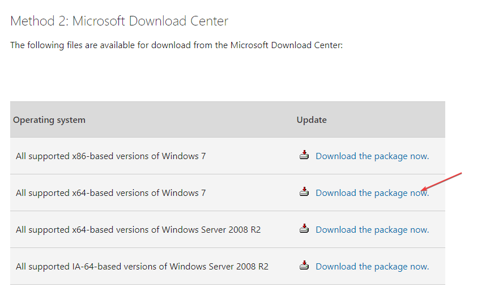The height and width of the screenshot is (295, 490).
Task: Click the 'Method 2: Microsoft Download Center' heading
Action: 120,22
